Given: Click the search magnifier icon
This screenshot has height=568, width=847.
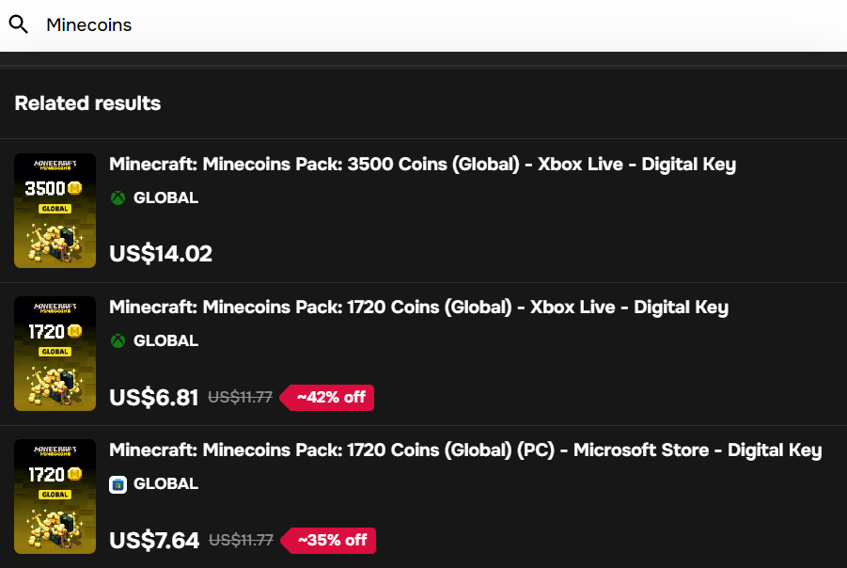Looking at the screenshot, I should click(18, 24).
